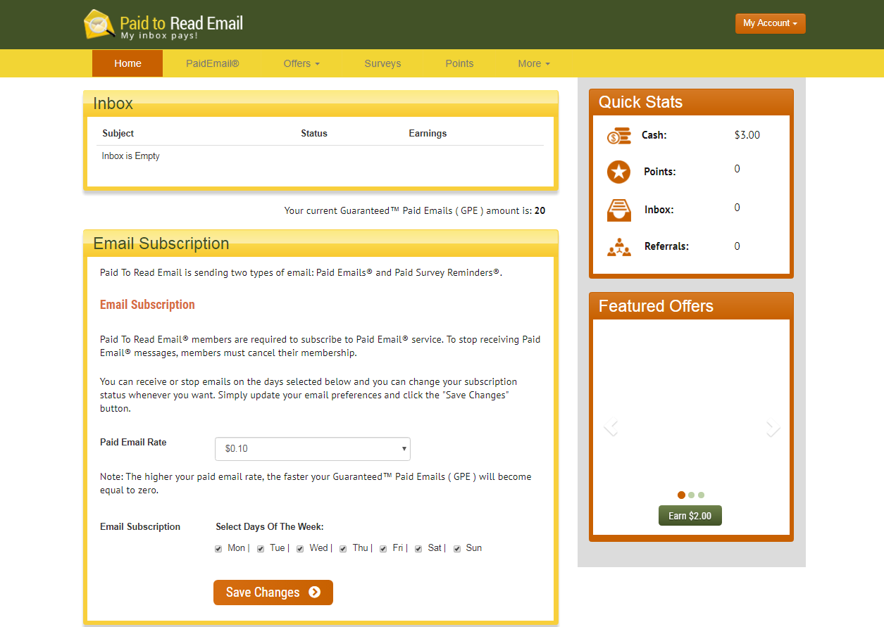The image size is (884, 627).
Task: Click the $3.00 cash value
Action: click(x=747, y=135)
